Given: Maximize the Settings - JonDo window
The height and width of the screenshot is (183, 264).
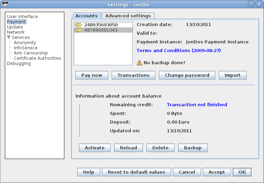Looking at the screenshot, I should coord(251,4).
